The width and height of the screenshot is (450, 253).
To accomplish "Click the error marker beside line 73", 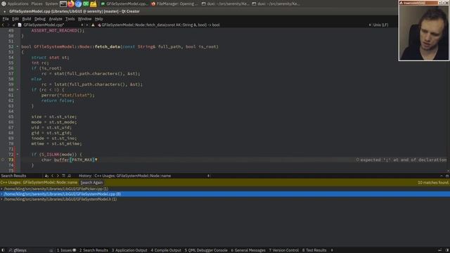I will pos(3,160).
